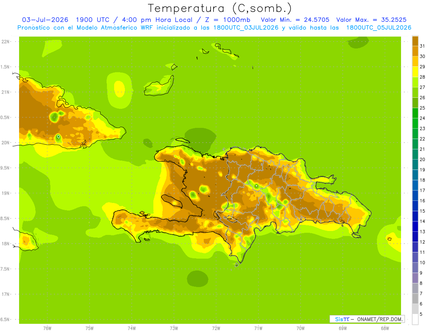Pick the gray legend band between 6 and 7
This screenshot has height=333, width=432.
pos(415,299)
